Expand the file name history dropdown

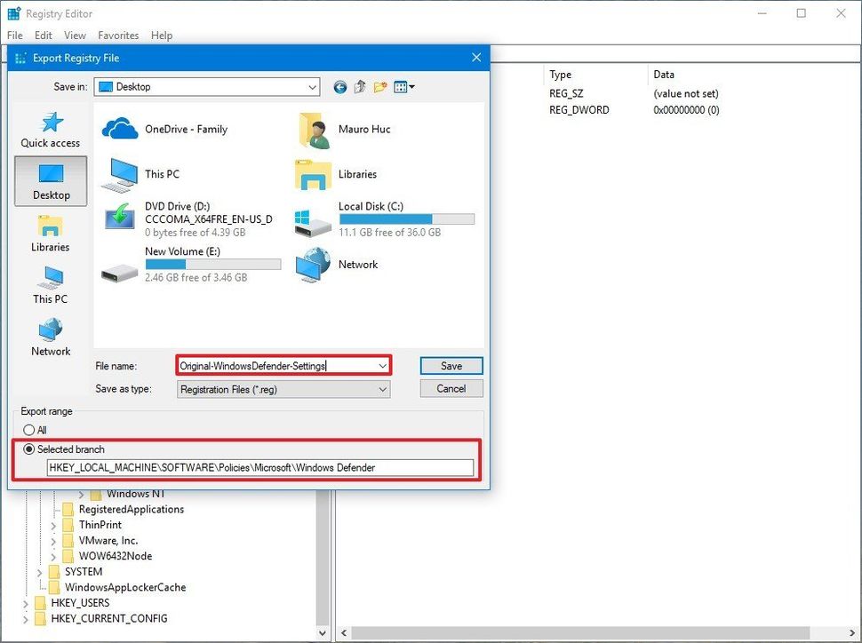[x=381, y=365]
